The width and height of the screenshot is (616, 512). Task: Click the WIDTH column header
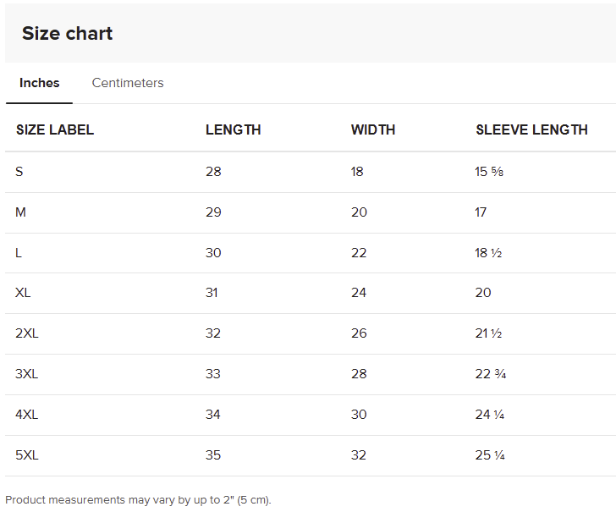pyautogui.click(x=373, y=130)
